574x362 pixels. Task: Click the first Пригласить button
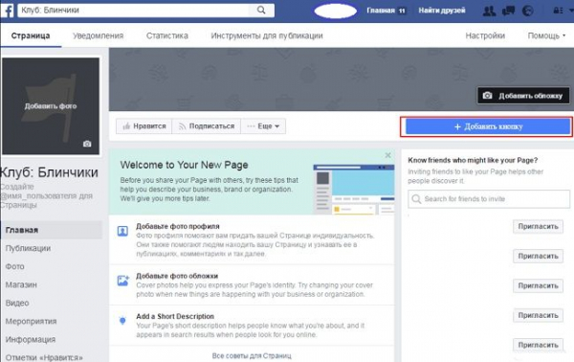(538, 226)
